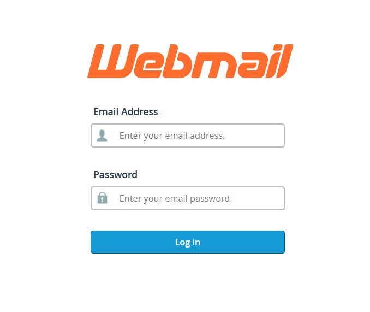Submit the form with Log in
Viewport: 370px width, 312px height.
[188, 242]
